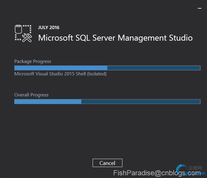
Task: Minimize the installer window
Action: 200,8
